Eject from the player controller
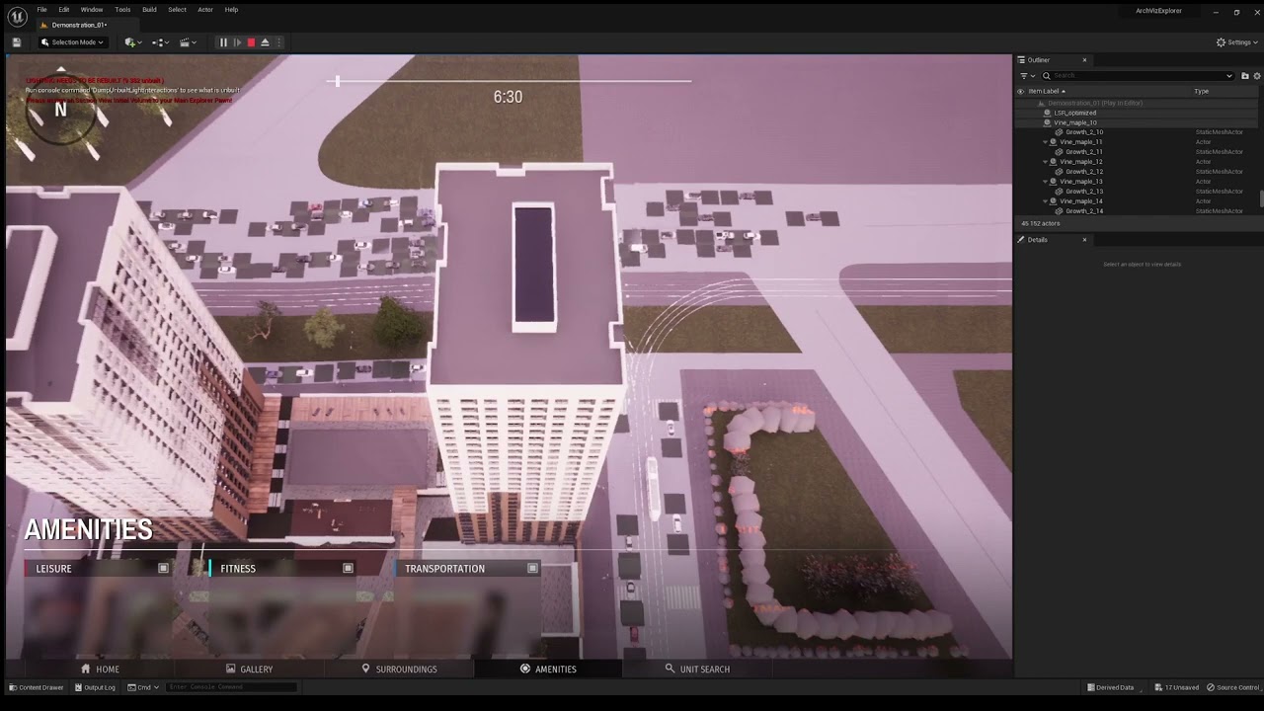 click(x=265, y=42)
